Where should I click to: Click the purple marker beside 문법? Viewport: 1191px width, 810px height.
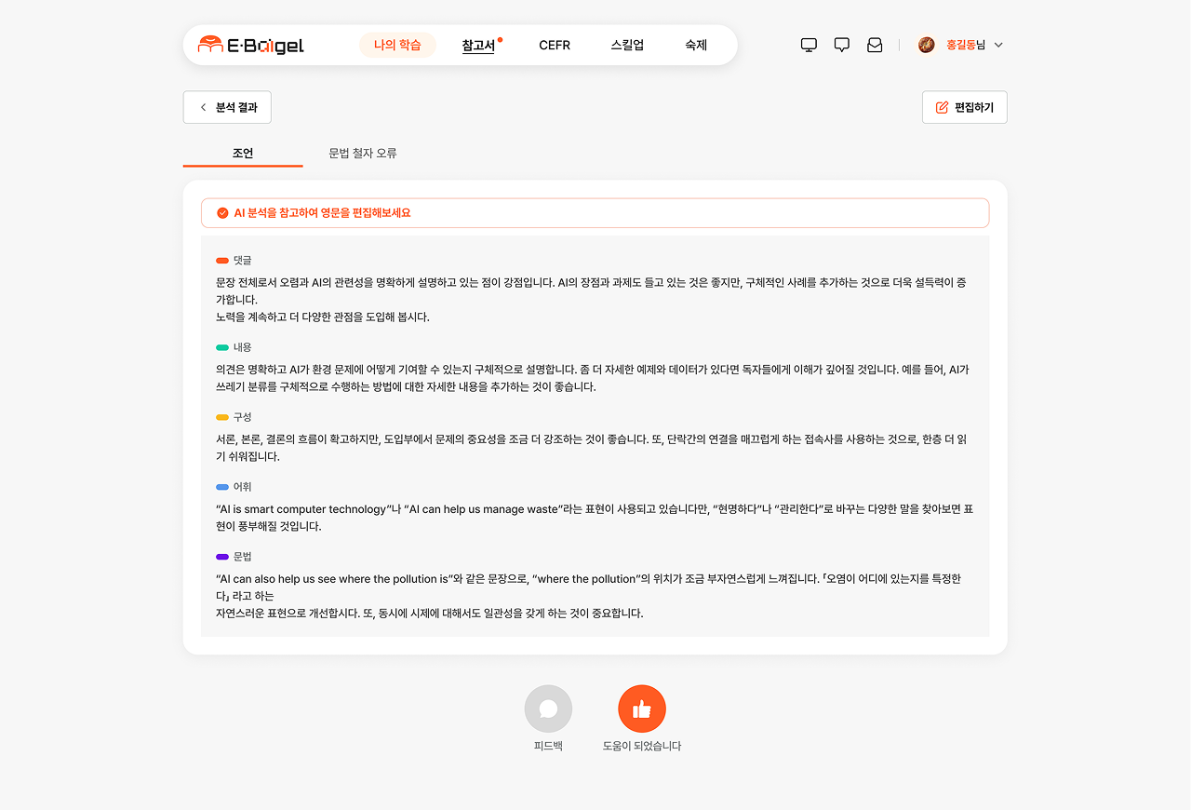(x=221, y=555)
